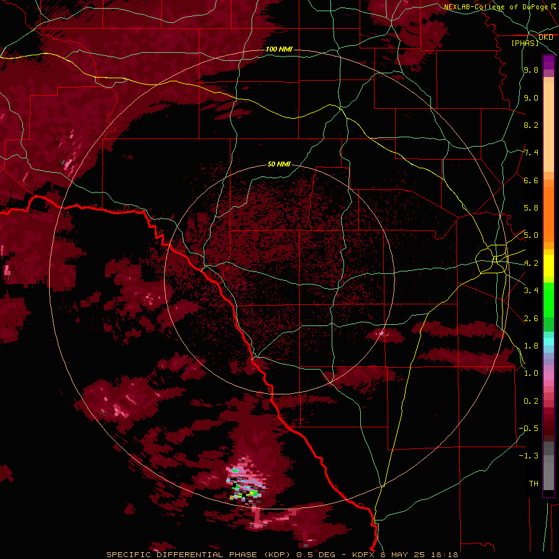Click the "8.2" color scale value

click(x=531, y=125)
